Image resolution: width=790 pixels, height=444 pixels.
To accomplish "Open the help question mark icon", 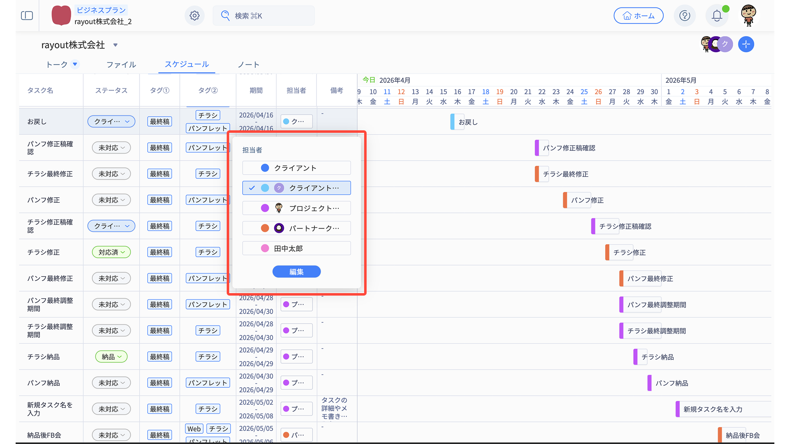I will 685,16.
